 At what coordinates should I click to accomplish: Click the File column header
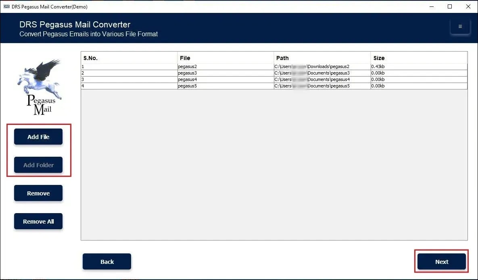tap(225, 58)
